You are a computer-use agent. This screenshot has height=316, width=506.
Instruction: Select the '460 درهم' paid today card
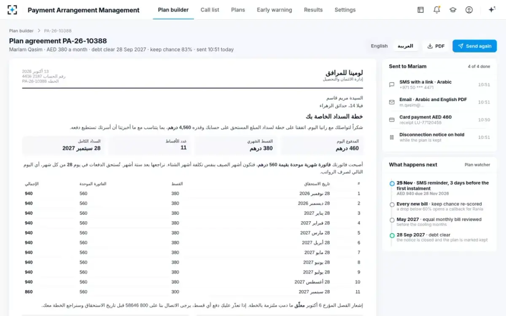click(321, 145)
